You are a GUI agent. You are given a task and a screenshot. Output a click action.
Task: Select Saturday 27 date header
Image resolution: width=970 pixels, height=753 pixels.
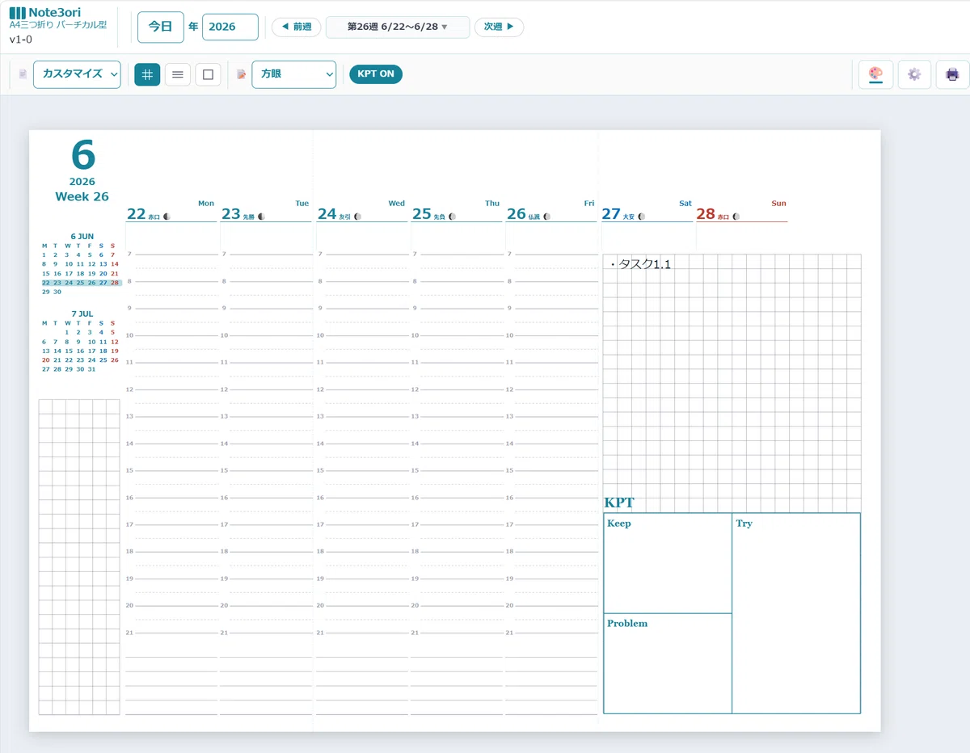(x=647, y=210)
